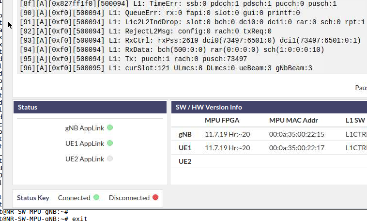Click log line [92] RejectL2Msg
Image resolution: width=367 pixels, height=221 pixels.
click(146, 31)
